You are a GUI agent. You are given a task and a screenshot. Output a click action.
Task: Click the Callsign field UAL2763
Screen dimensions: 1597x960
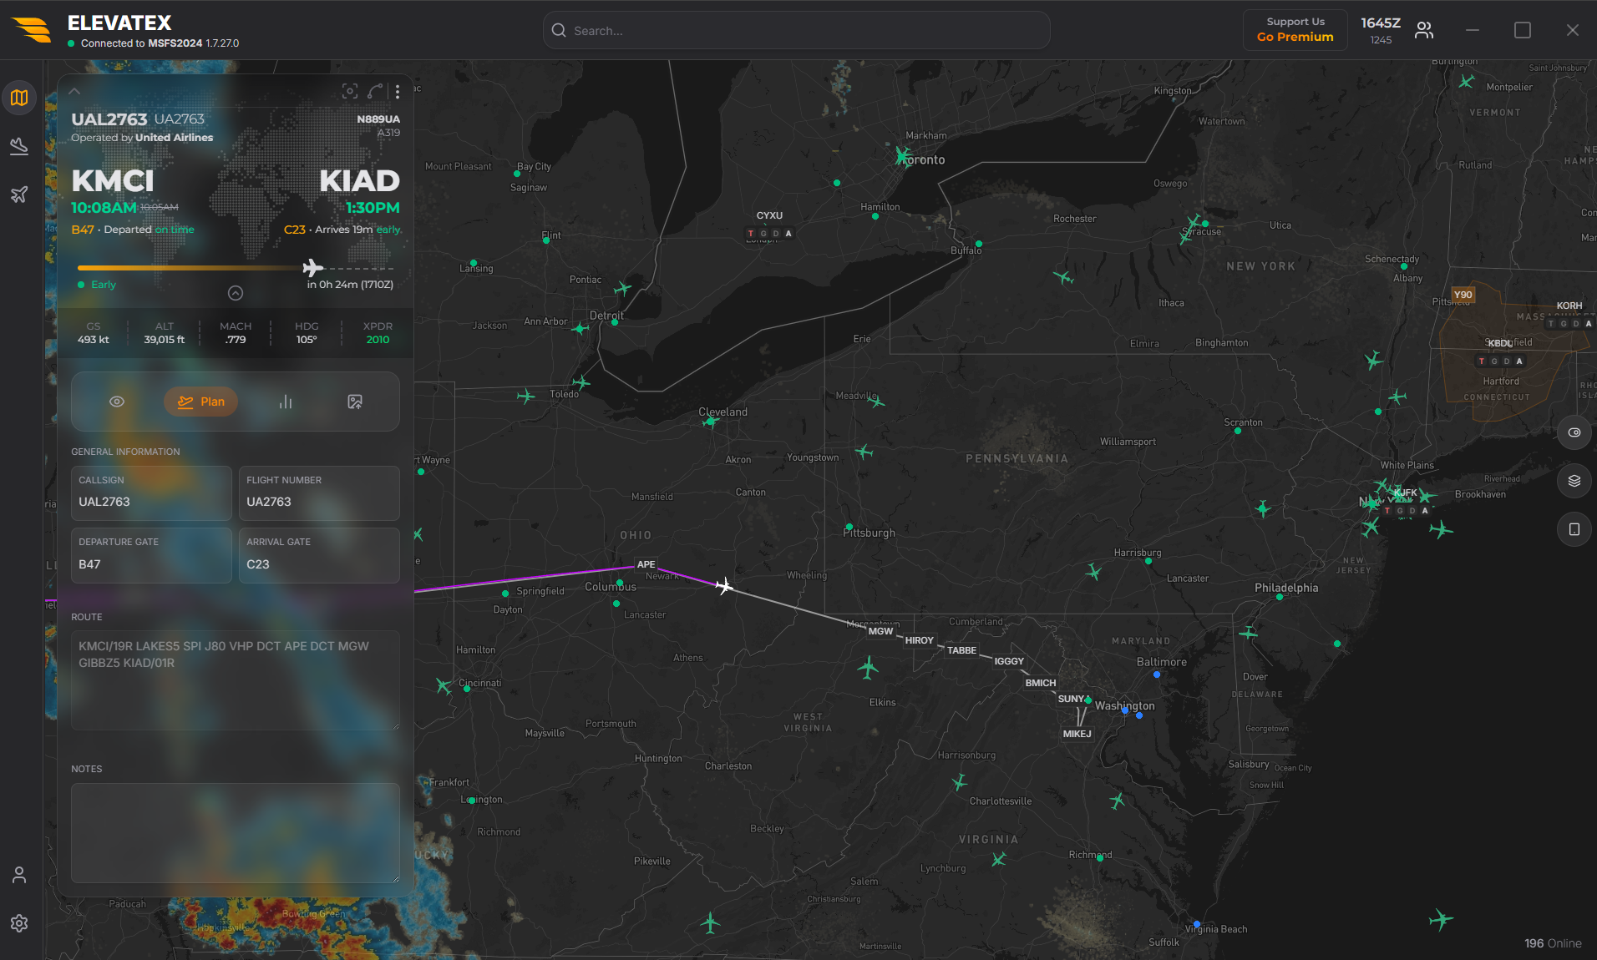pos(151,493)
